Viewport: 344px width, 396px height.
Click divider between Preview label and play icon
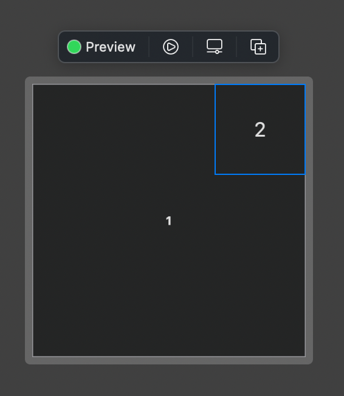(149, 47)
